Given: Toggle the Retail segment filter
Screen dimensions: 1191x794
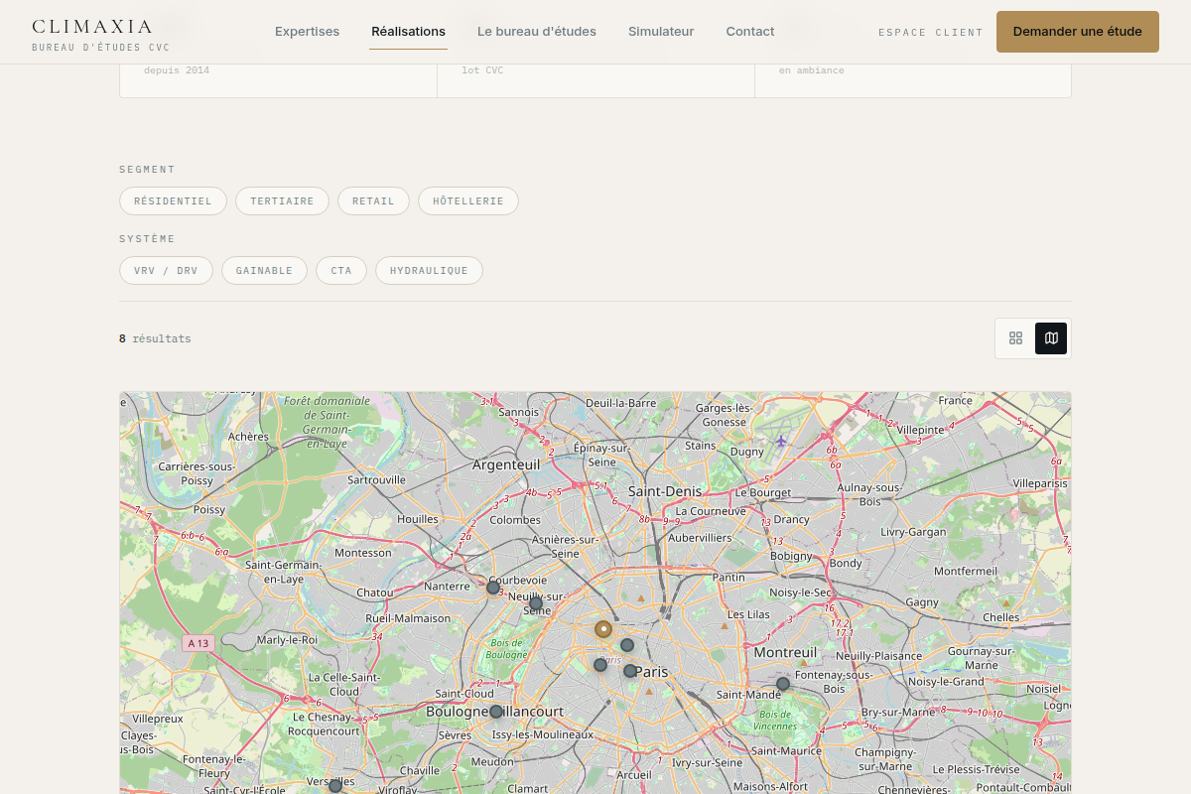Looking at the screenshot, I should pyautogui.click(x=373, y=200).
